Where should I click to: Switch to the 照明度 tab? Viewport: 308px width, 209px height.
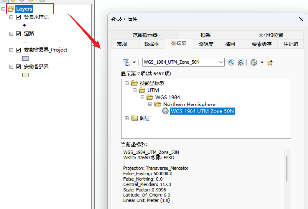click(x=206, y=44)
